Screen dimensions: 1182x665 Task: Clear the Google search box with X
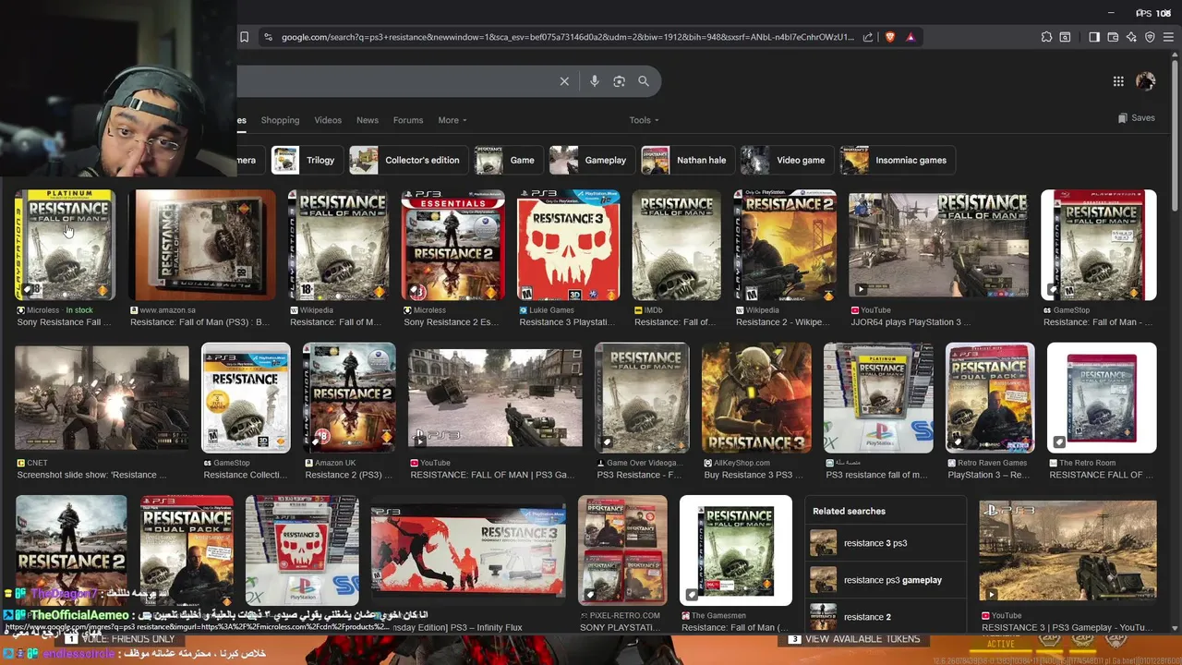click(564, 81)
